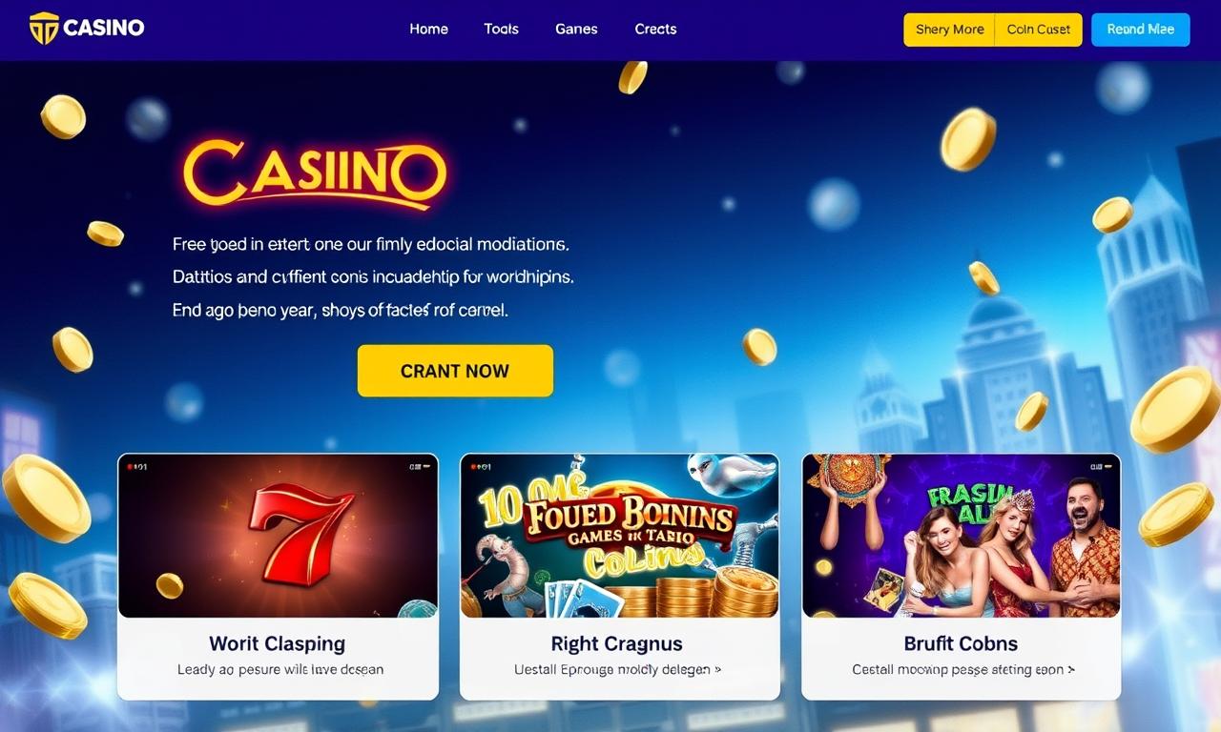Follow the Uestall Eprouge moldly delegen link
1221x732 pixels.
618,669
